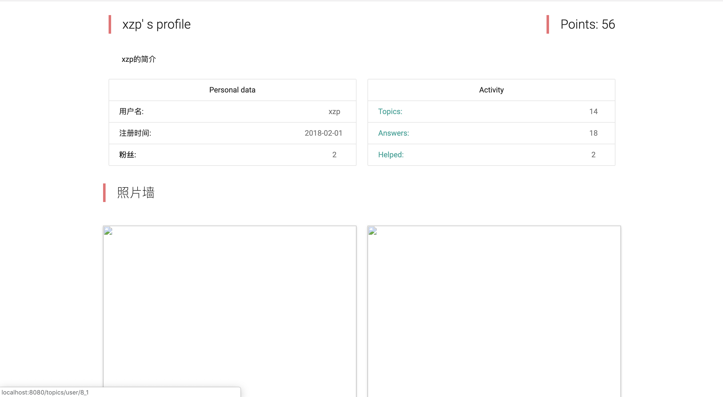Open the Helped link in Activity
This screenshot has height=397, width=723.
(391, 155)
